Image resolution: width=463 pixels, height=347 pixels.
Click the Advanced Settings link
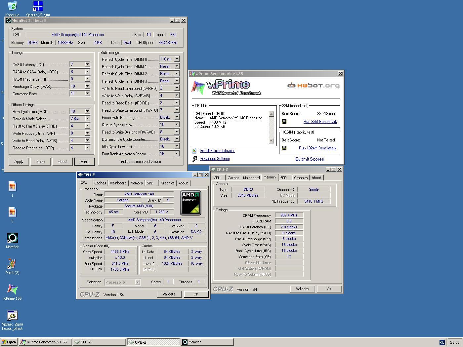pyautogui.click(x=215, y=159)
